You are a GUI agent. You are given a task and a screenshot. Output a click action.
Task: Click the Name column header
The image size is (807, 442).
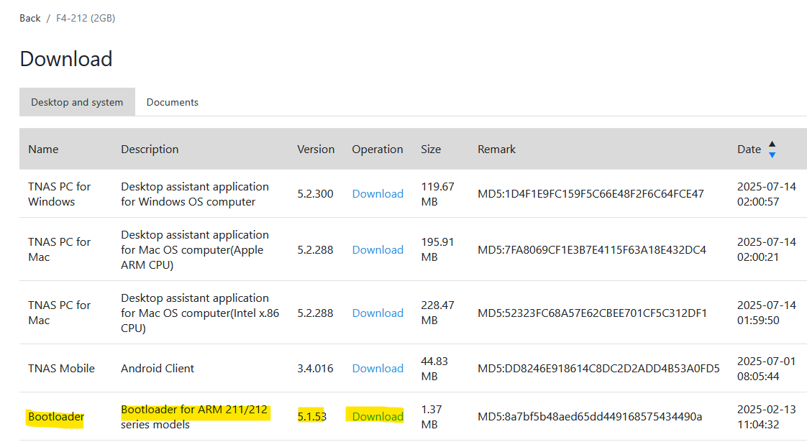tap(43, 149)
